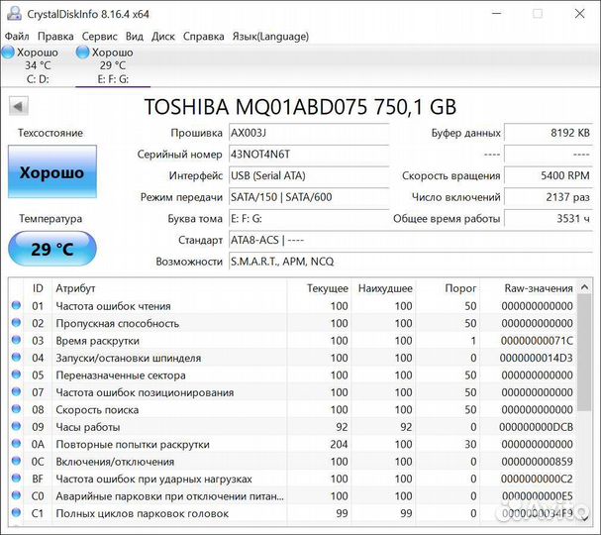The width and height of the screenshot is (601, 535).
Task: Click the Порог column header
Action: point(449,288)
